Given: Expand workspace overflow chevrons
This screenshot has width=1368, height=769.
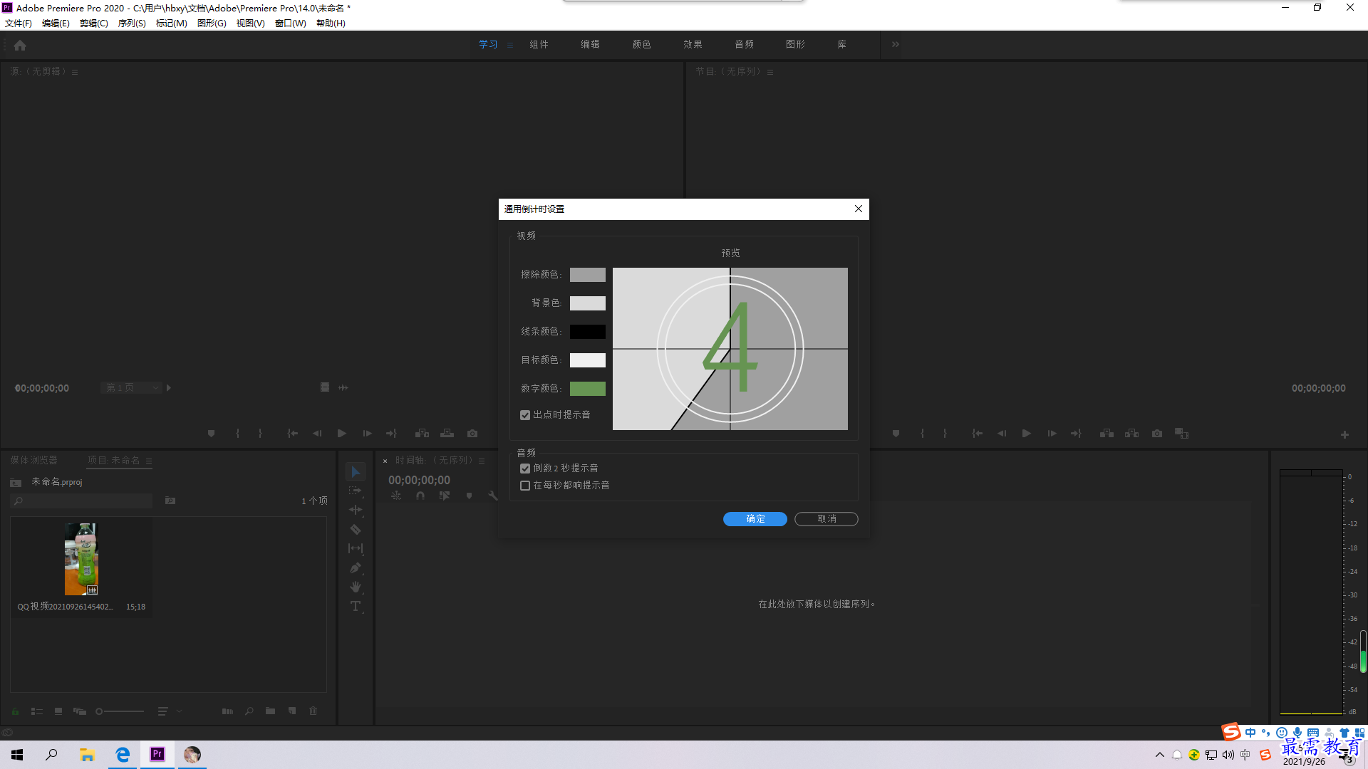Looking at the screenshot, I should pos(896,44).
